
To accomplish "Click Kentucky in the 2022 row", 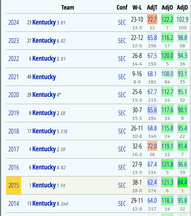I will pos(44,59).
